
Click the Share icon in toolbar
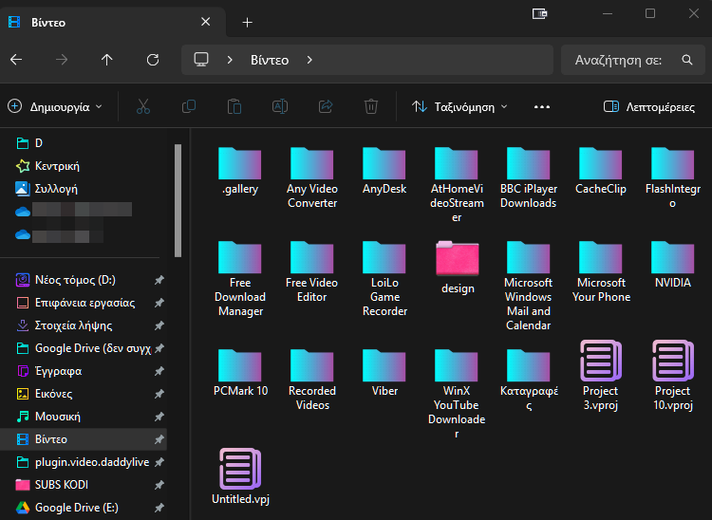pyautogui.click(x=326, y=106)
